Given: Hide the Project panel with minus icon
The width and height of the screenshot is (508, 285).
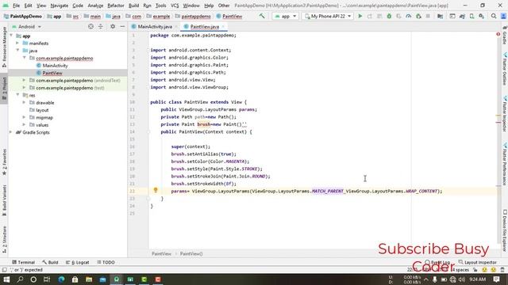Looking at the screenshot, I should point(122,26).
